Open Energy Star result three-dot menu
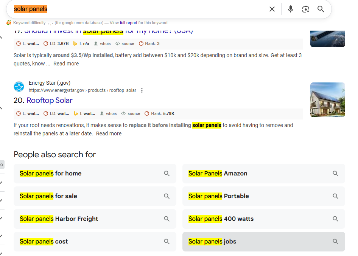Viewport: 358px width, 256px height. [x=142, y=90]
